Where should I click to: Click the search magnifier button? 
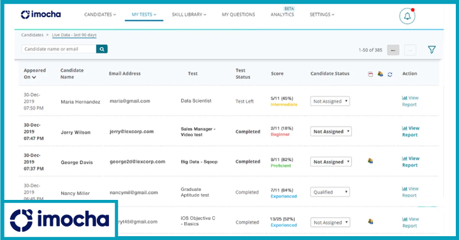102,49
